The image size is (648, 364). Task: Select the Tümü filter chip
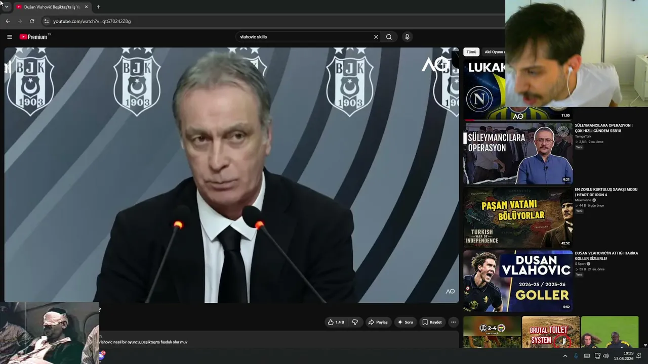(x=471, y=52)
